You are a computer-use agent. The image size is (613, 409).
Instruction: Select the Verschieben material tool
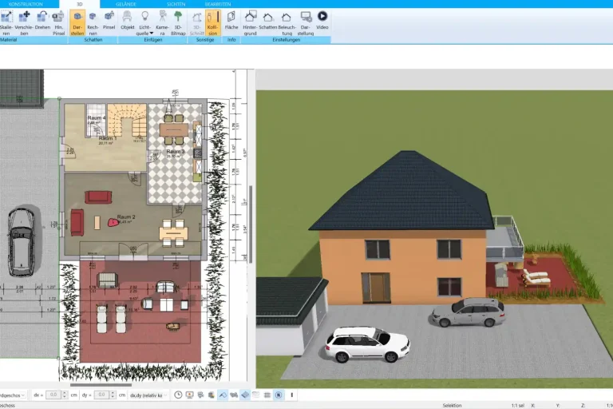(x=24, y=23)
